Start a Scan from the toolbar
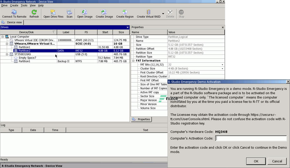Viewport: 290px width, 168px height. pyautogui.click(x=69, y=14)
